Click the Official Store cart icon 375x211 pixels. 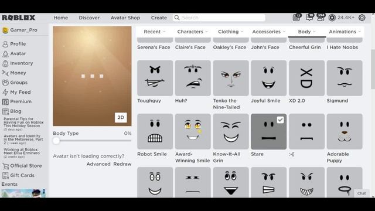[x=5, y=166]
